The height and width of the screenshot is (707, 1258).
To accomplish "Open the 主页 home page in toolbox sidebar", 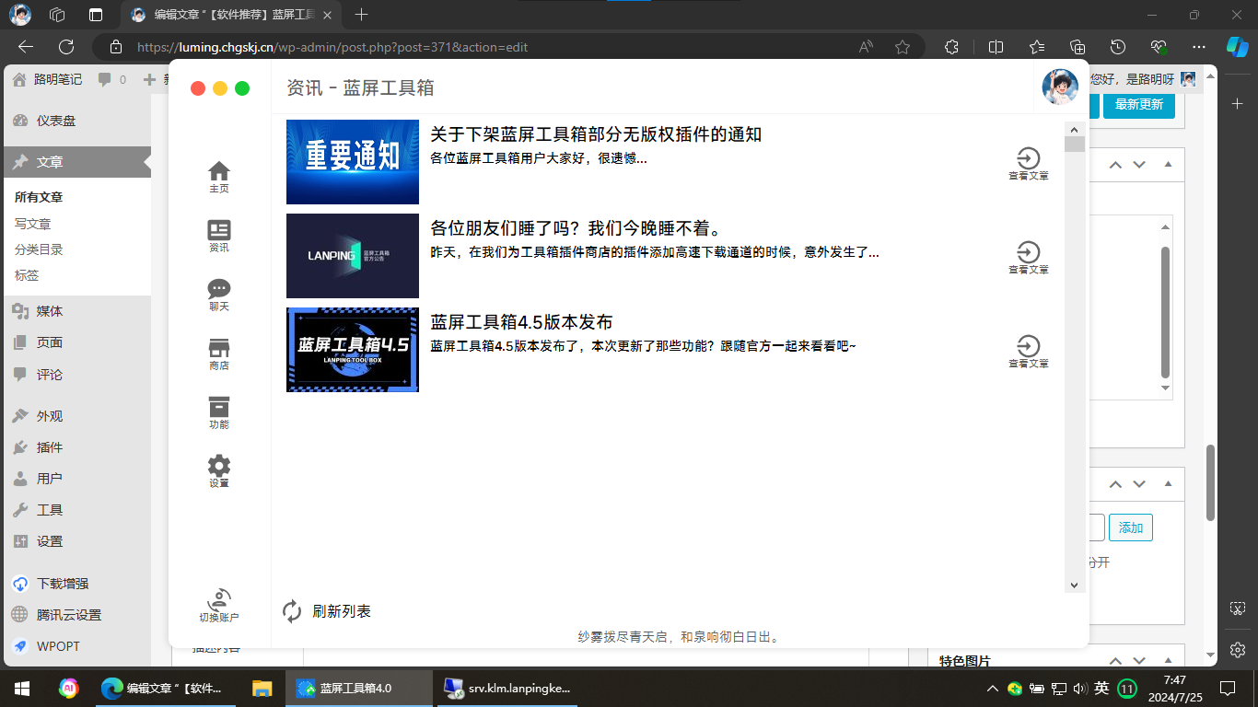I will coord(219,177).
